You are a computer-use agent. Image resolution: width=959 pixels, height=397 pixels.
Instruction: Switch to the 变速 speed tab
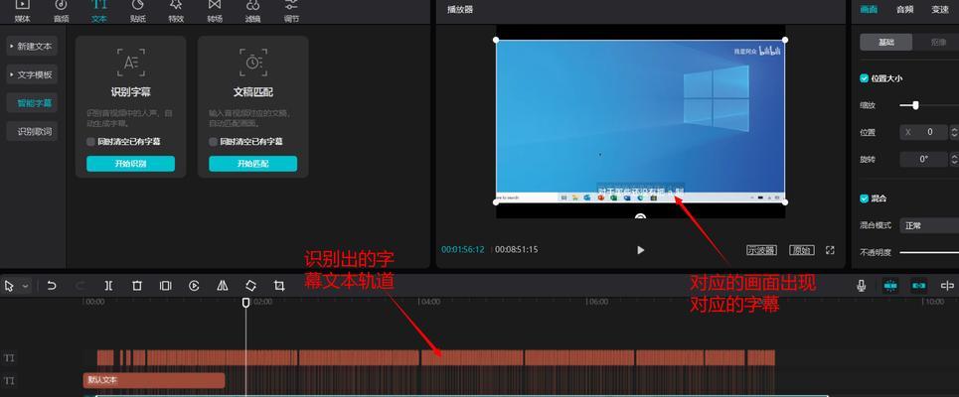click(940, 9)
